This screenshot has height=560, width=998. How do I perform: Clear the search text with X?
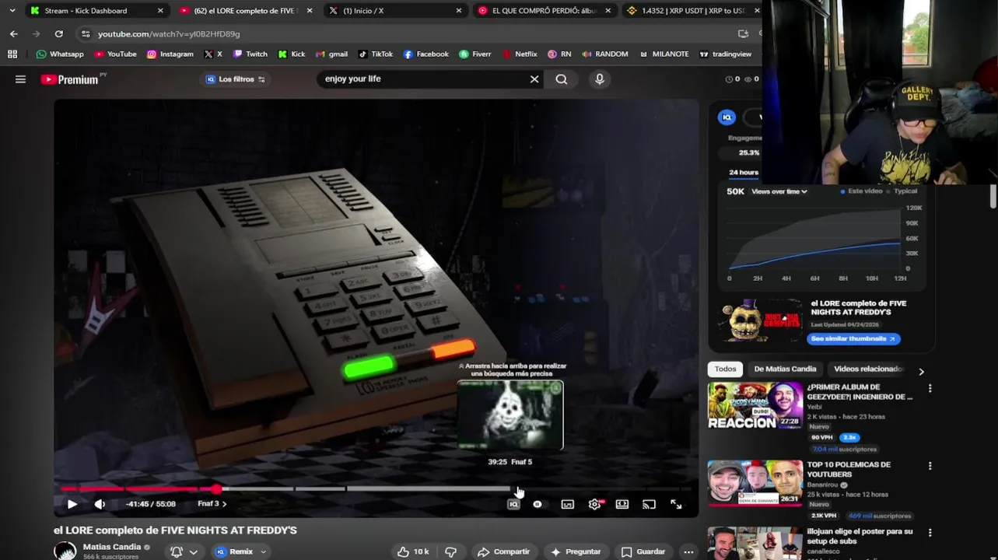coord(534,79)
